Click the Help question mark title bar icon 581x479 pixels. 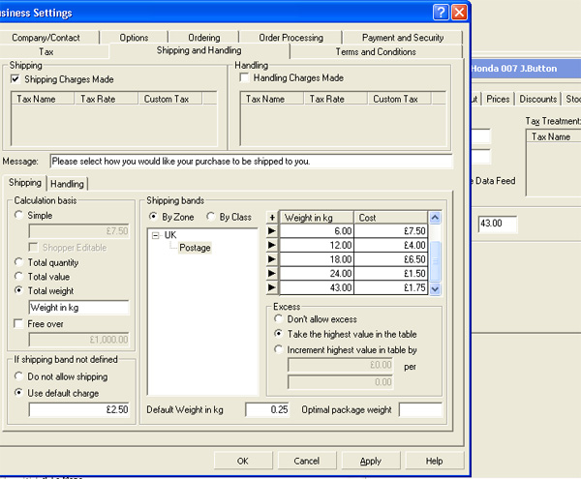441,13
